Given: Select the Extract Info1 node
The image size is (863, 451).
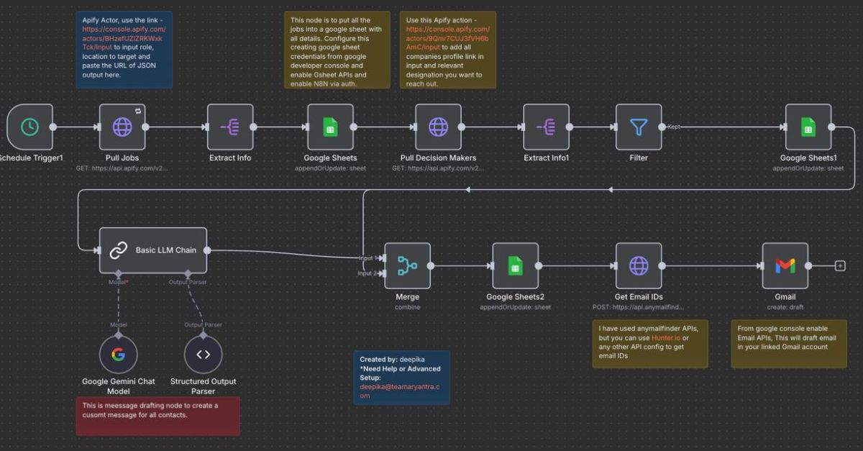Looking at the screenshot, I should pyautogui.click(x=546, y=127).
